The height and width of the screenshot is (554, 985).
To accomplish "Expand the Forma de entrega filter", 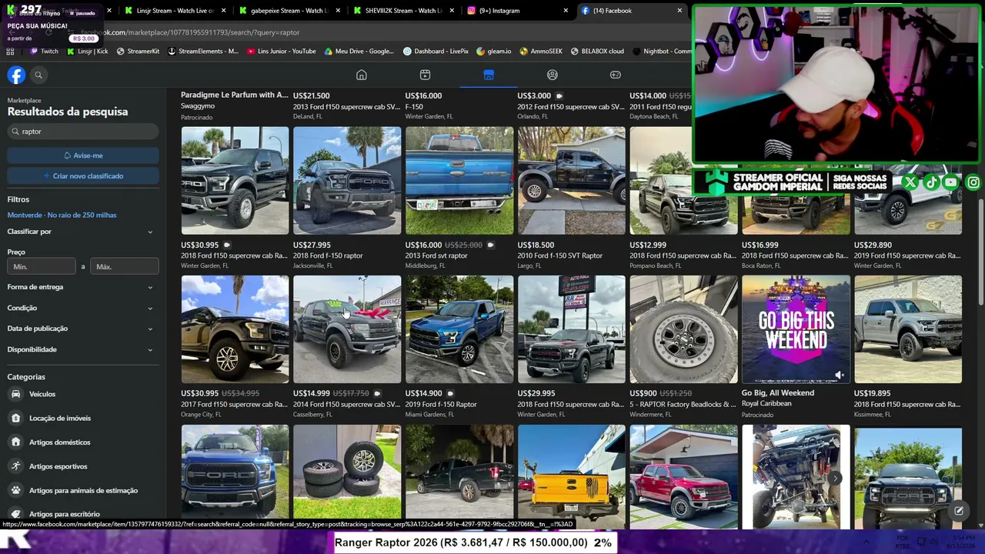I will [80, 287].
